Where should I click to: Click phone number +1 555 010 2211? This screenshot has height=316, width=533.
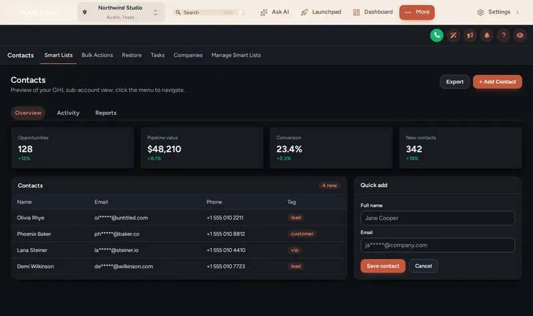225,218
